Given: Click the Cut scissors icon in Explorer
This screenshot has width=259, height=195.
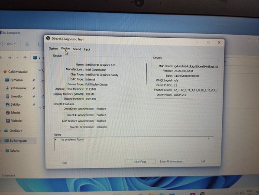Looking at the screenshot, I should (x=27, y=44).
